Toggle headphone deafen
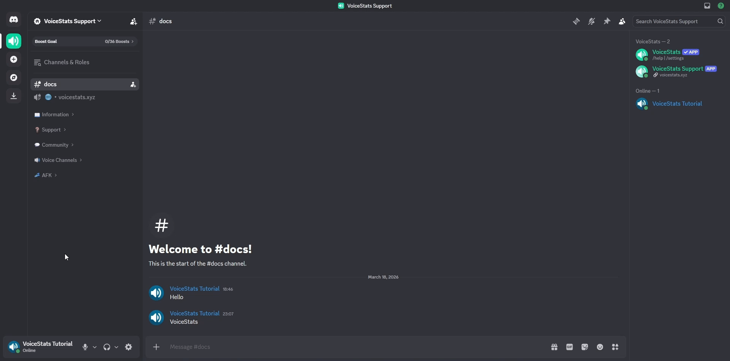The height and width of the screenshot is (361, 730). pos(107,347)
